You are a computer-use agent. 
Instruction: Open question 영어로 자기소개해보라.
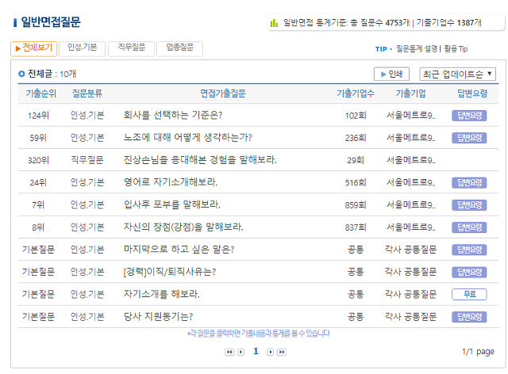171,182
